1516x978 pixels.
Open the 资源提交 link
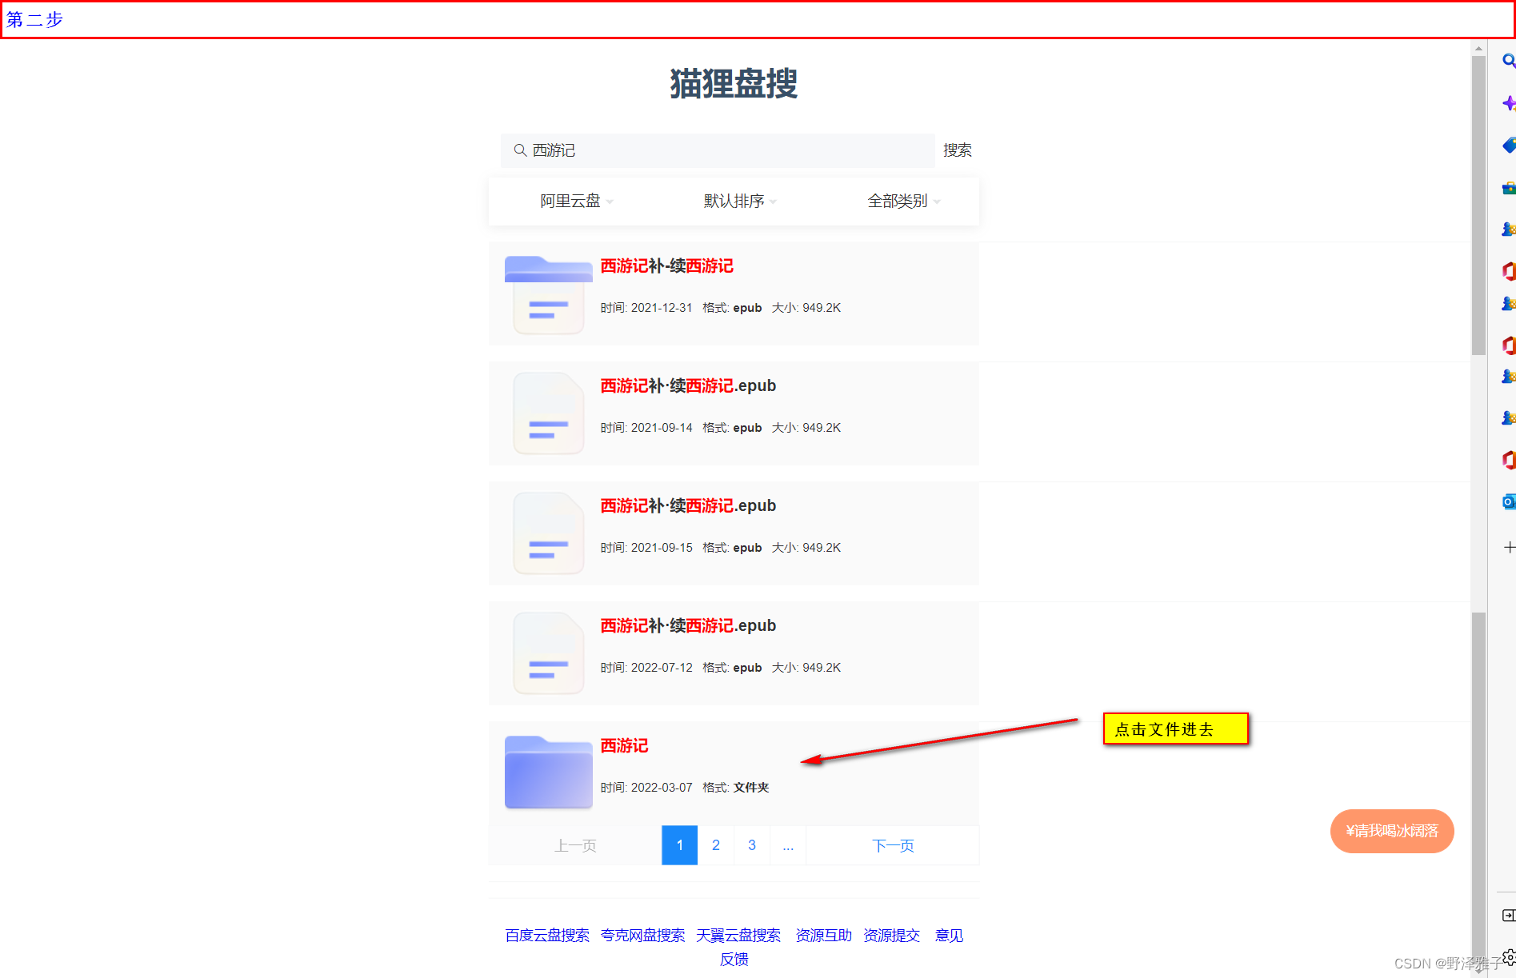coord(891,935)
